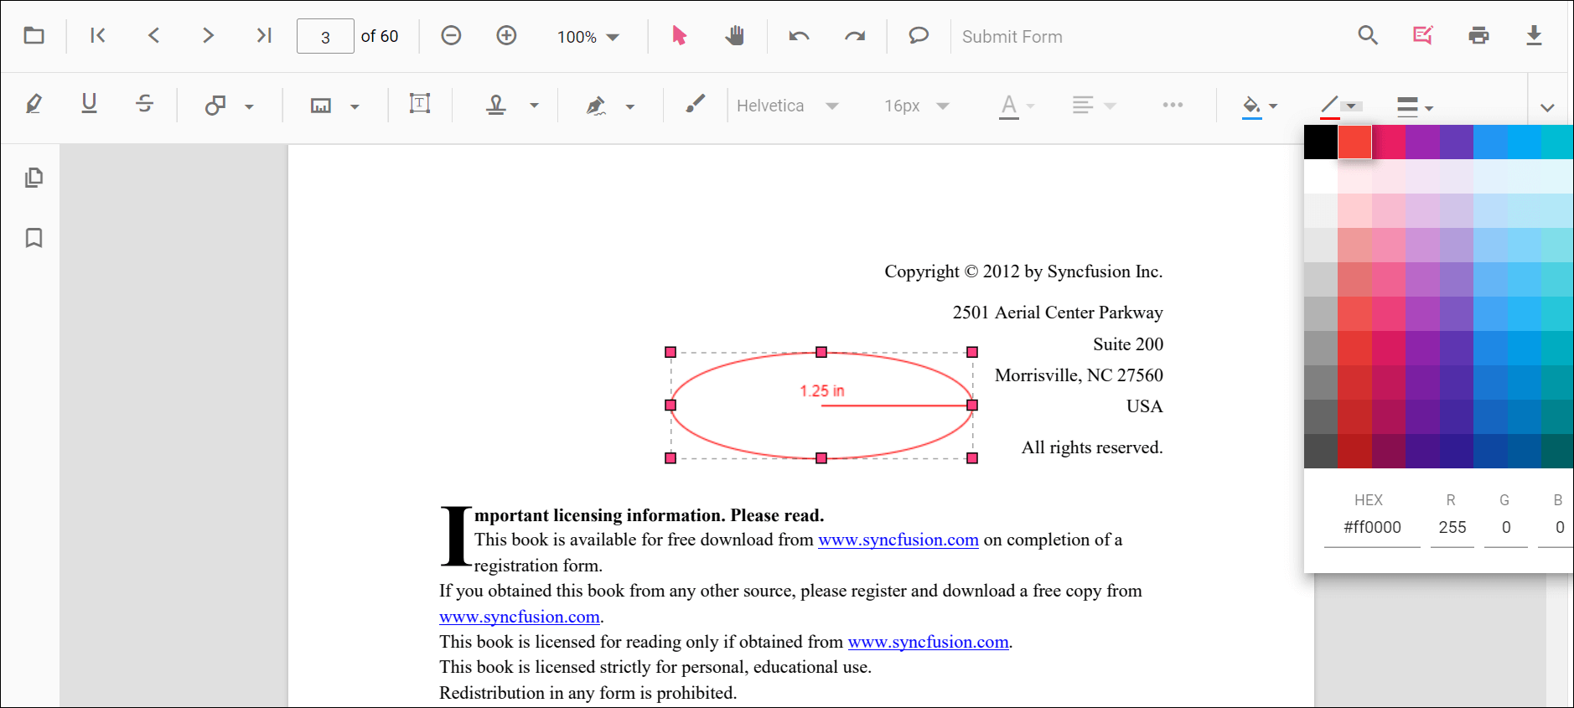Click the Open file folder icon
The image size is (1574, 708).
34,36
